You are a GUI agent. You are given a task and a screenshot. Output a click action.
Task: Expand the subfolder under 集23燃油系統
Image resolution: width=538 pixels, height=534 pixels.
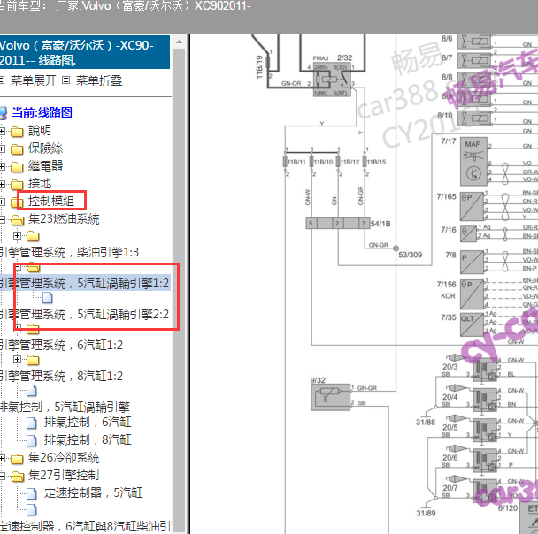coord(17,235)
